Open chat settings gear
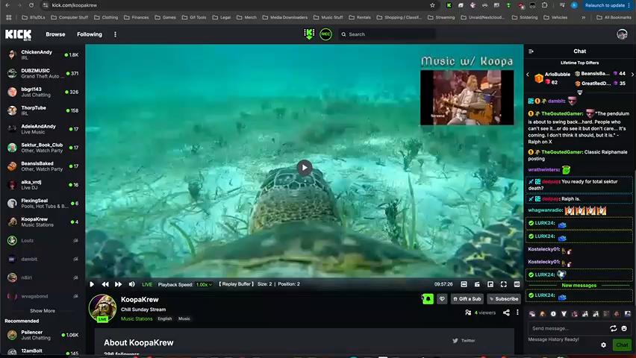 pos(604,345)
